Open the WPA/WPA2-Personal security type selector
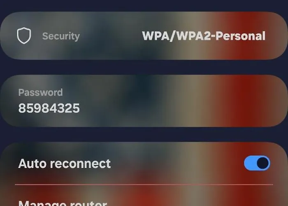This screenshot has height=206, width=288. [204, 36]
